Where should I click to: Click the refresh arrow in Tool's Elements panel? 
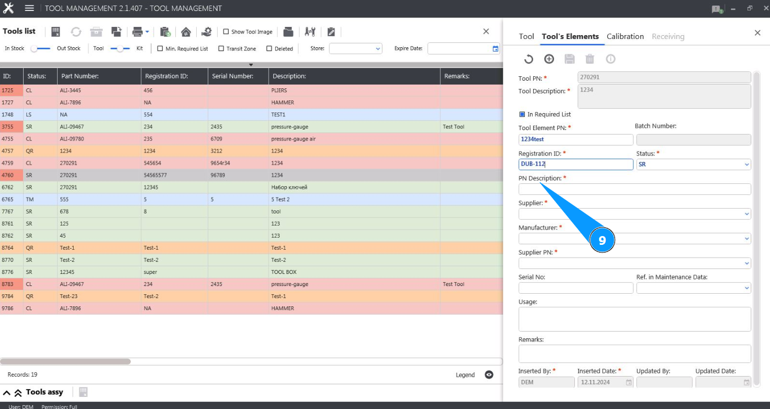tap(528, 59)
